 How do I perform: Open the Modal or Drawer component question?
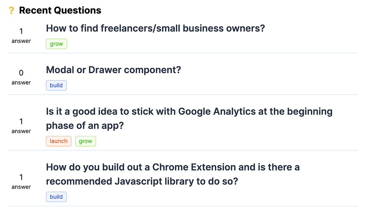click(x=113, y=70)
